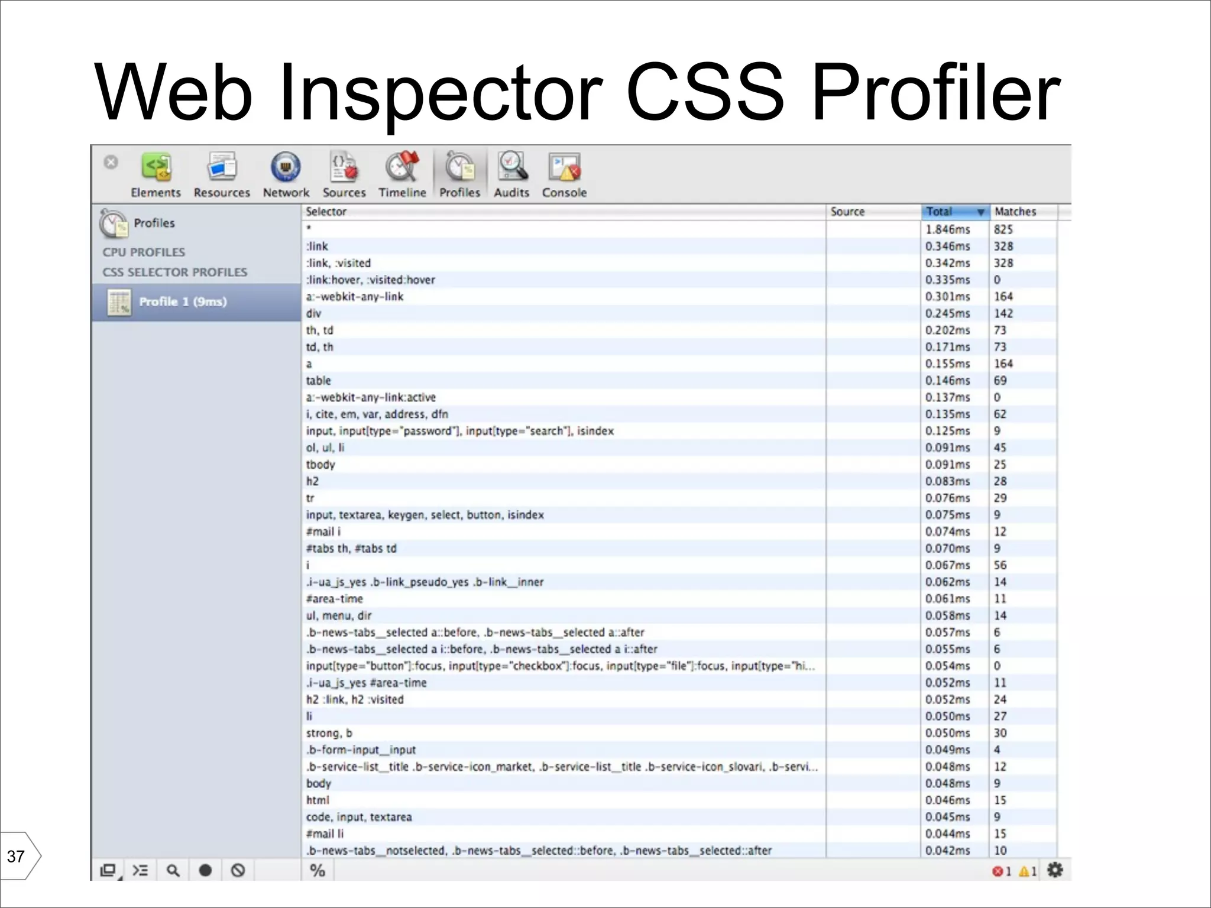This screenshot has height=908, width=1211.
Task: Toggle the console drawer icon
Action: click(140, 871)
